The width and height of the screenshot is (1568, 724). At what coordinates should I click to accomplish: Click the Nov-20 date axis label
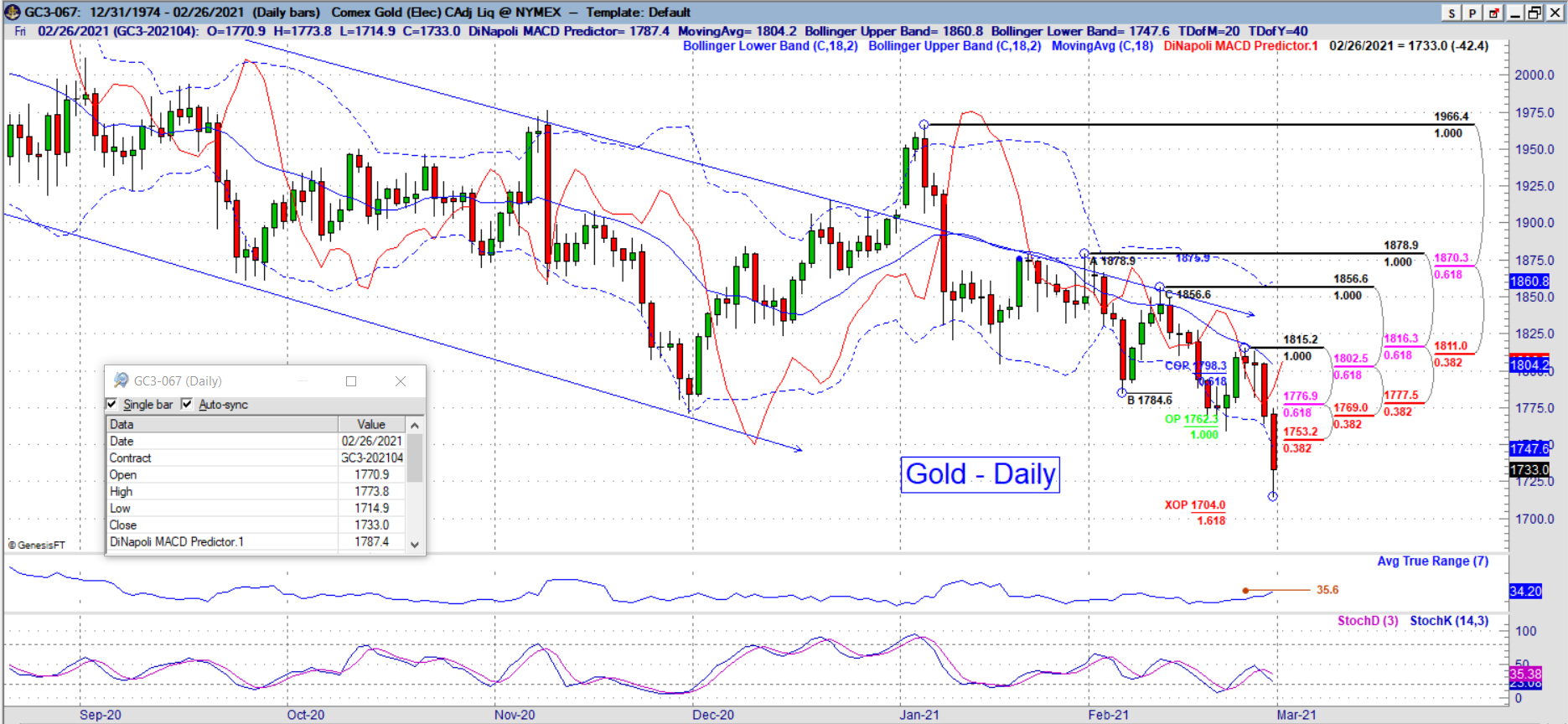[x=515, y=715]
